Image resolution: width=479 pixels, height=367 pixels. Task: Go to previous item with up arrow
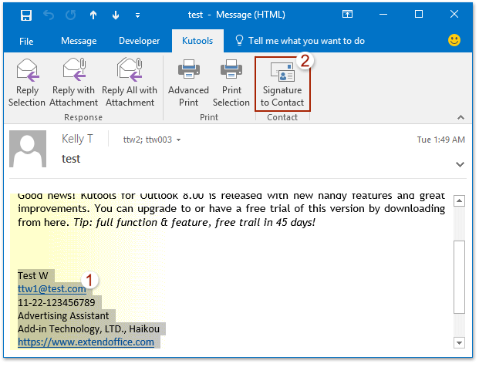click(x=94, y=15)
